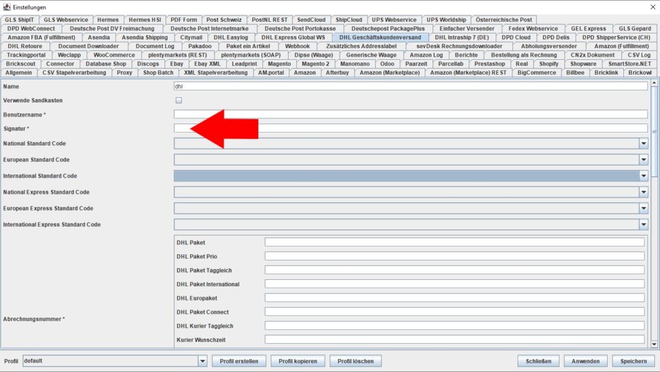Select the DHL Geschäftskundenversand tab
Image resolution: width=660 pixels, height=372 pixels.
[380, 37]
